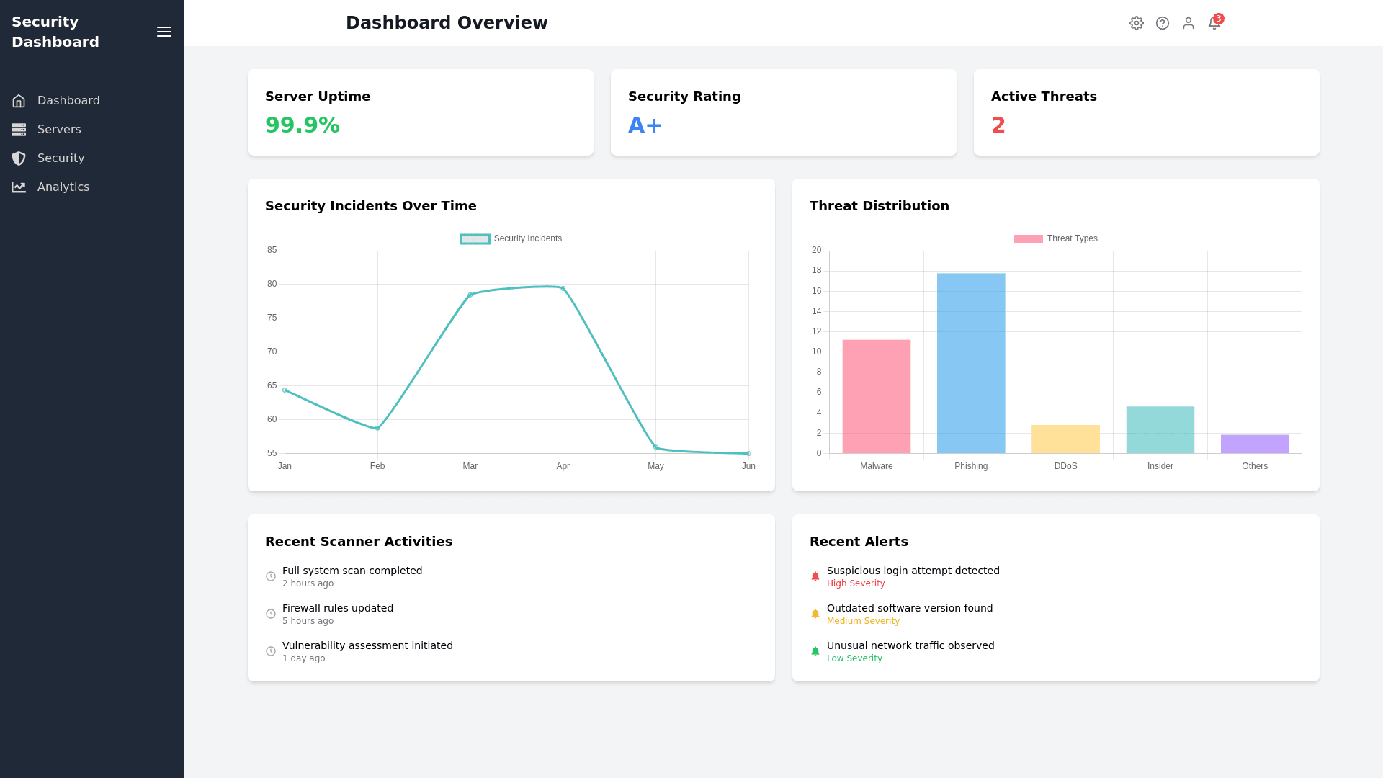This screenshot has height=778, width=1383.
Task: Open the Firewall rules updated activity
Action: [x=338, y=608]
